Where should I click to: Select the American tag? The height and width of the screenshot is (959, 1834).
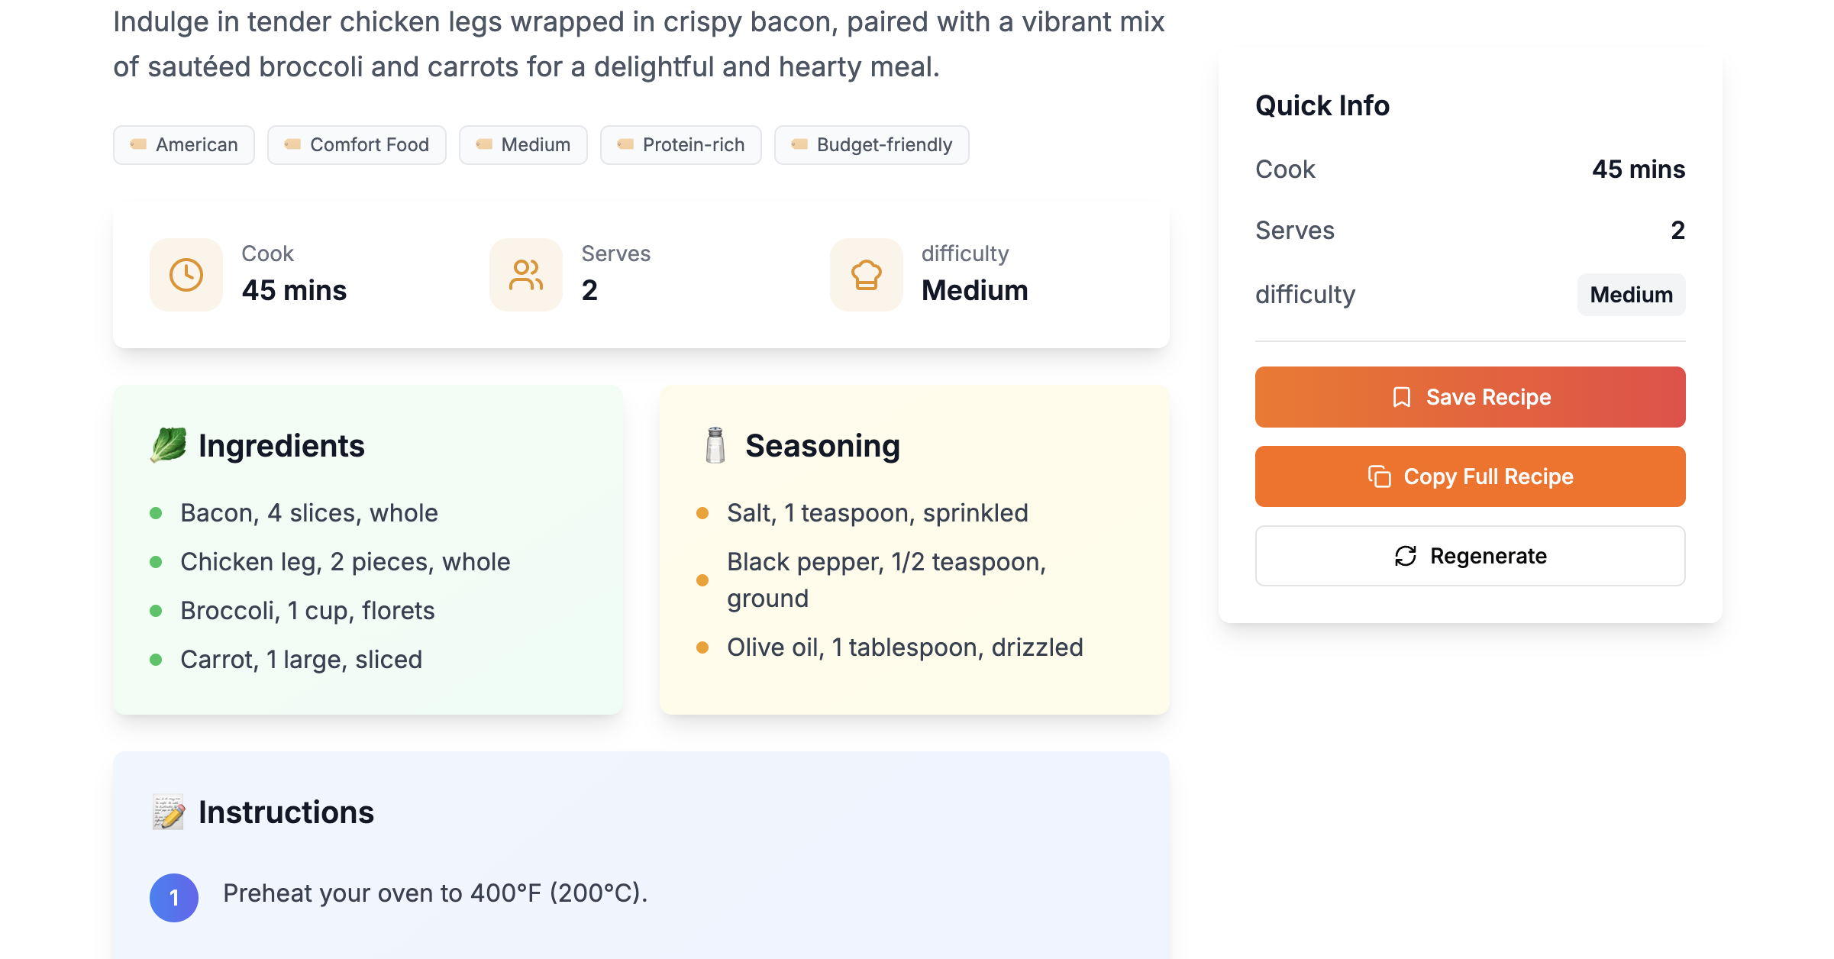(184, 145)
